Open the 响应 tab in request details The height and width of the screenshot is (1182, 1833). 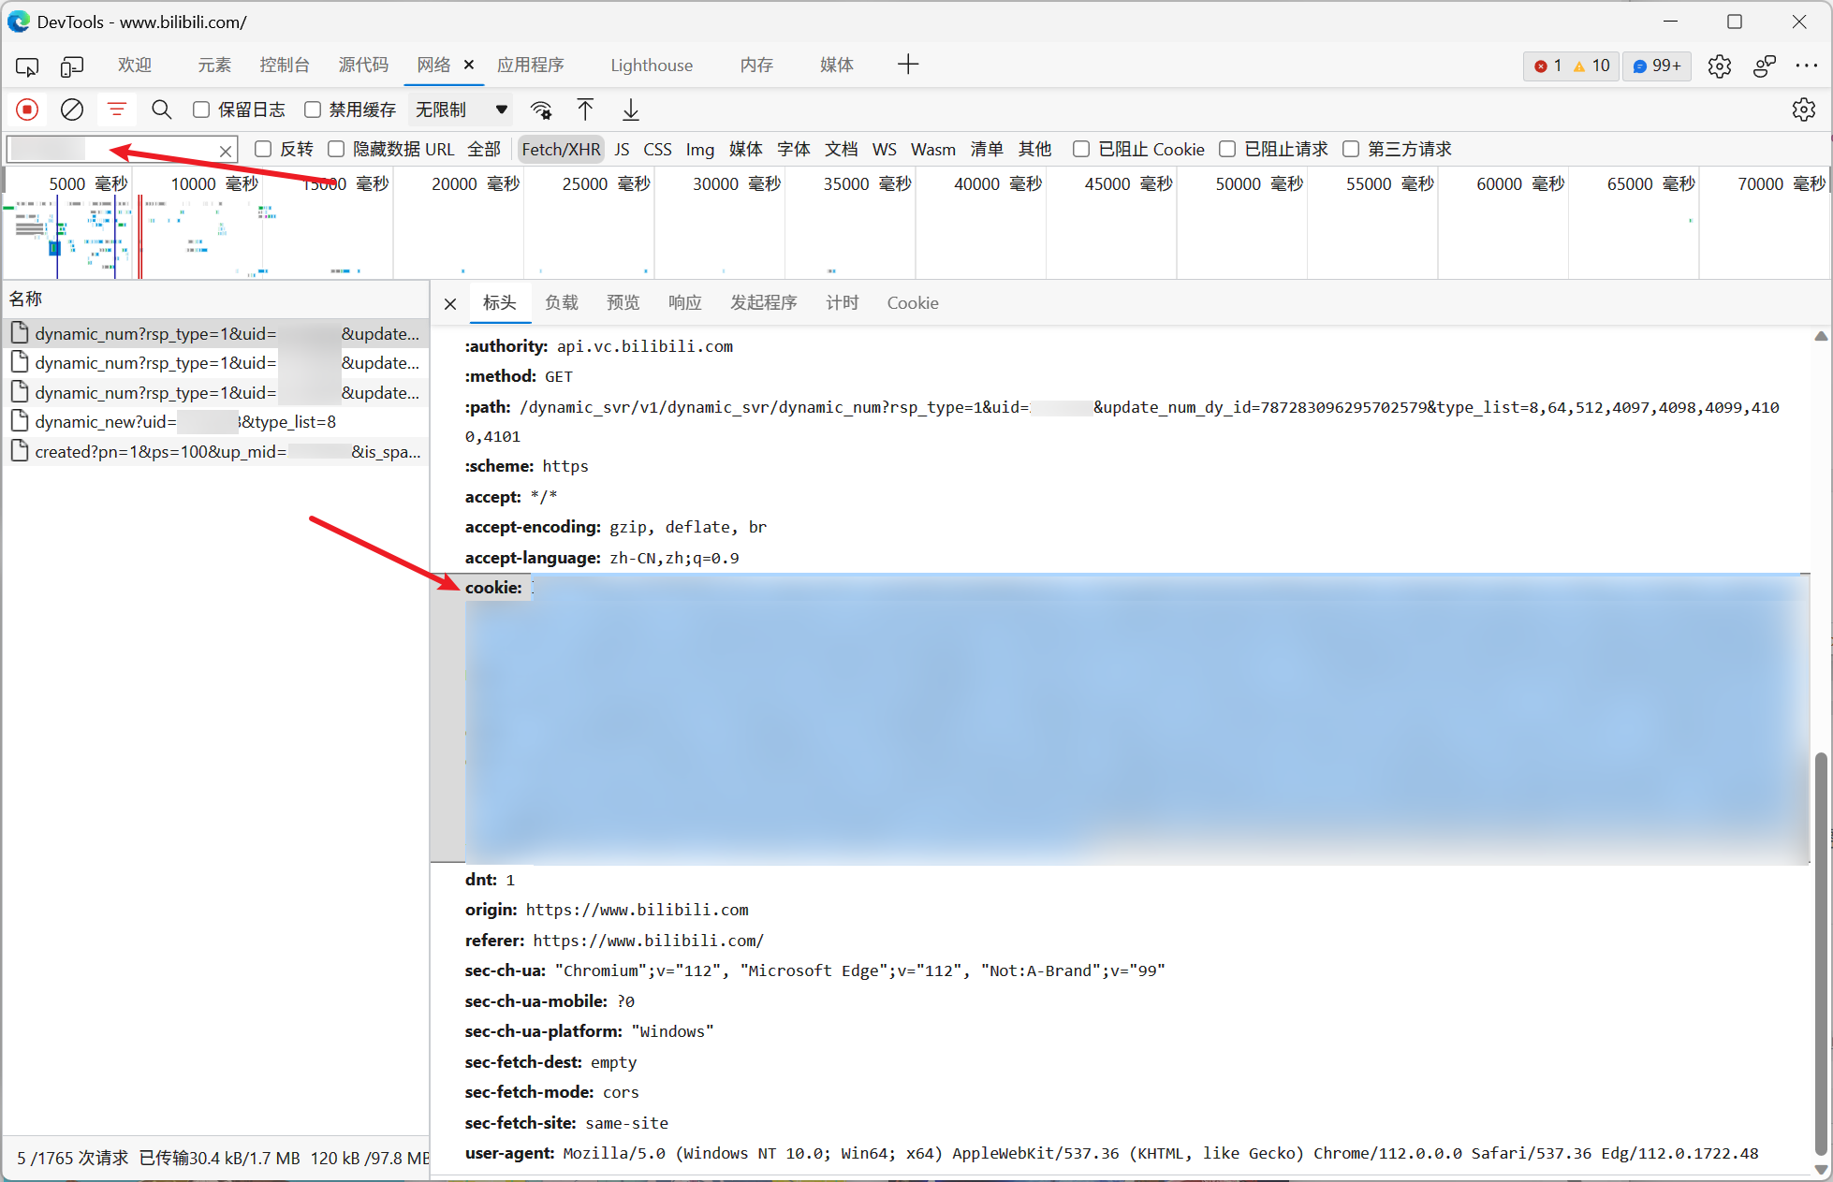coord(684,302)
